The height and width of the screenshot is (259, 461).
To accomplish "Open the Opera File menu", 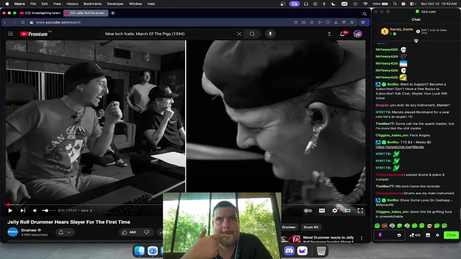I will point(33,4).
